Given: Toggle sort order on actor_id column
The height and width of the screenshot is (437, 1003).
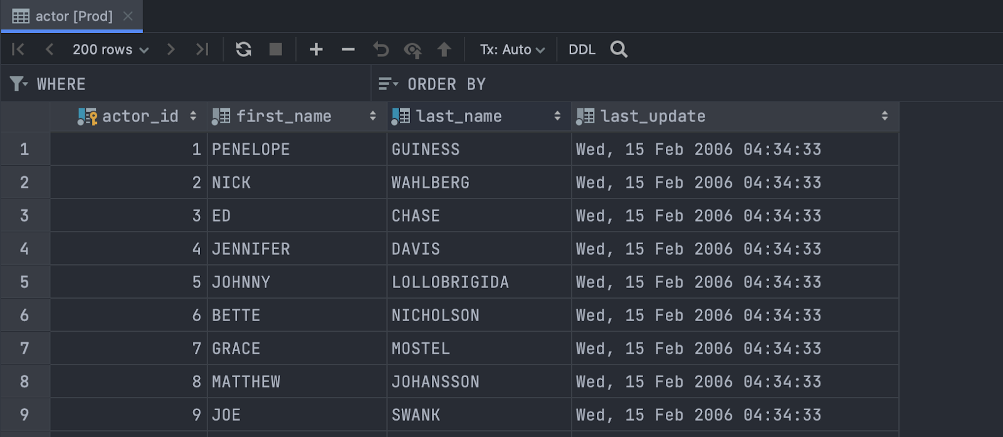Looking at the screenshot, I should coord(193,116).
